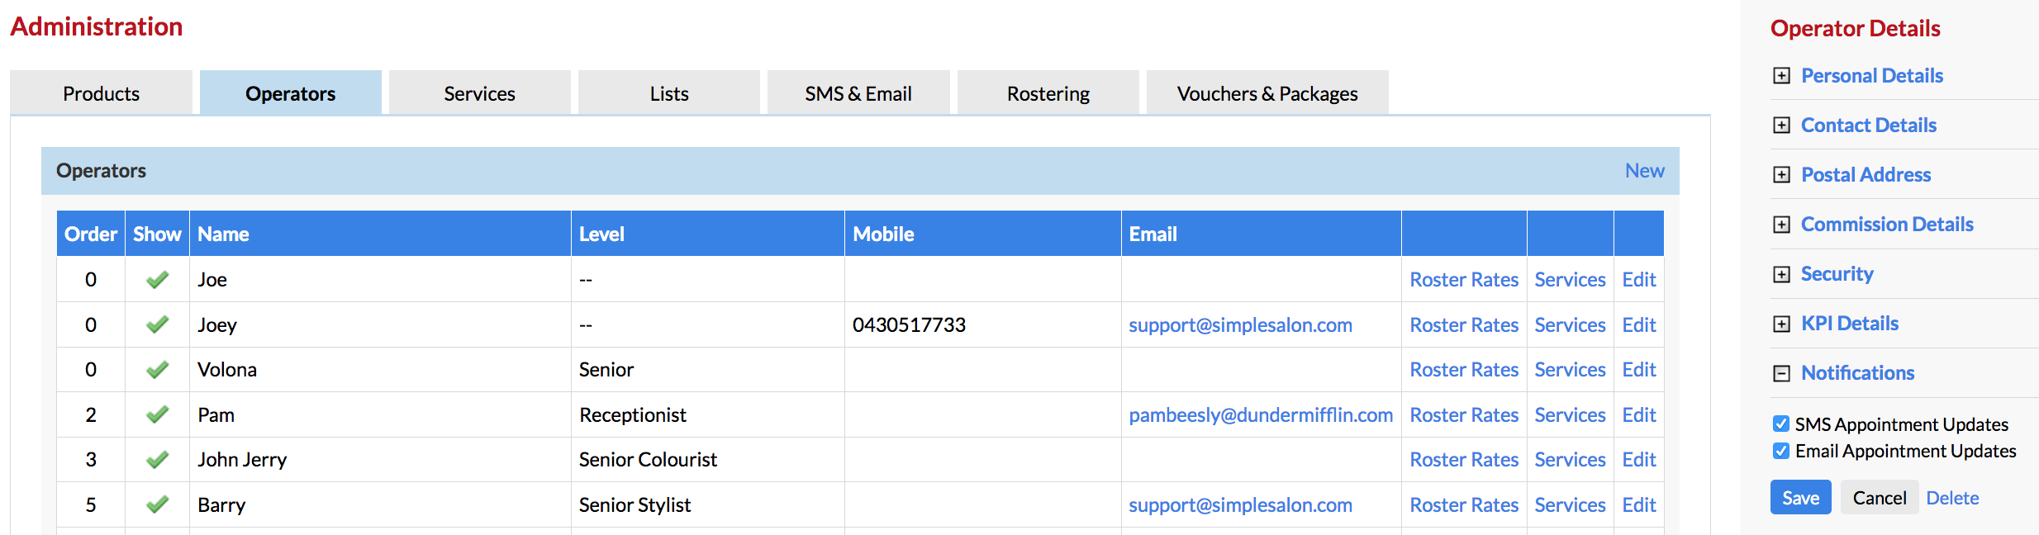This screenshot has height=535, width=2039.
Task: Disable Email Appointment Updates checkbox
Action: coord(1781,451)
